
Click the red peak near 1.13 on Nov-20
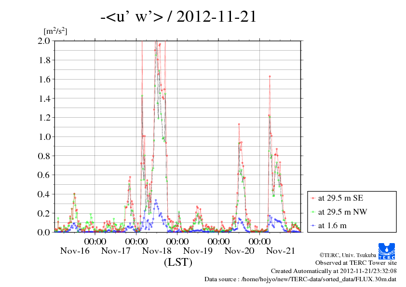239,124
